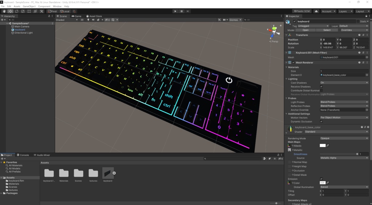This screenshot has height=205, width=372.
Task: Open Transform component help icon
Action: point(359,35)
